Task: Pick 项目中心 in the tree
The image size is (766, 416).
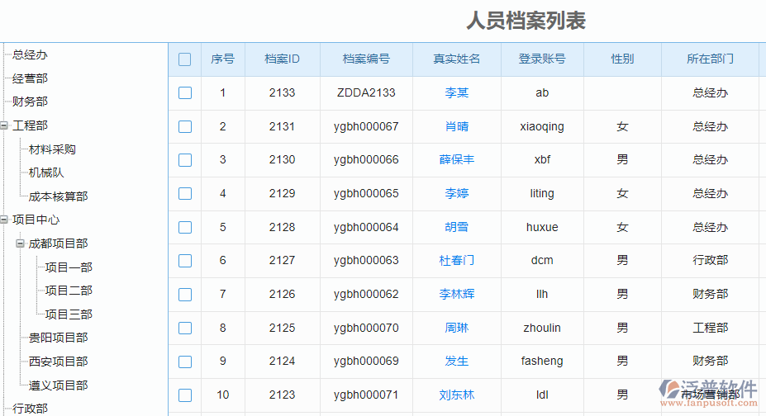Action: click(x=36, y=220)
